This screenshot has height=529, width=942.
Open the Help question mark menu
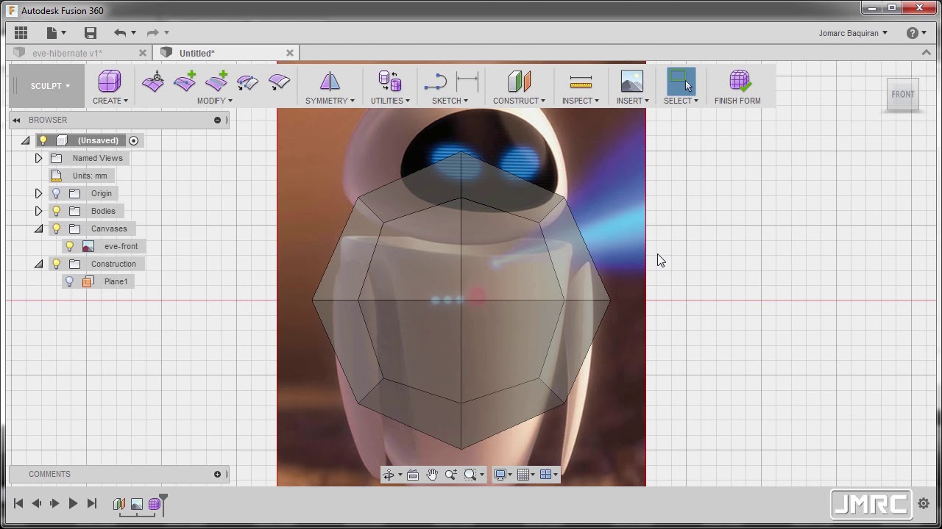click(917, 32)
